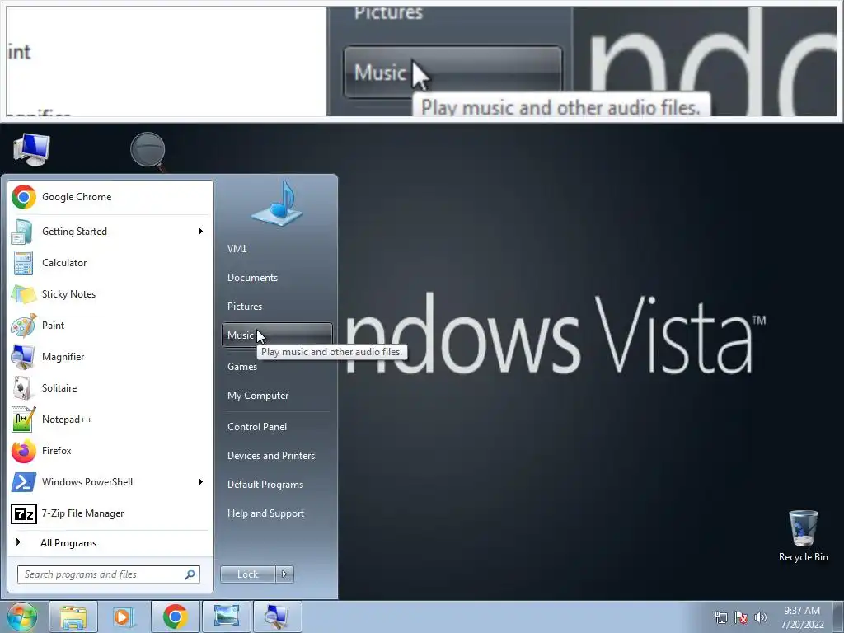Click the Firefox label text
844x633 pixels.
click(57, 451)
